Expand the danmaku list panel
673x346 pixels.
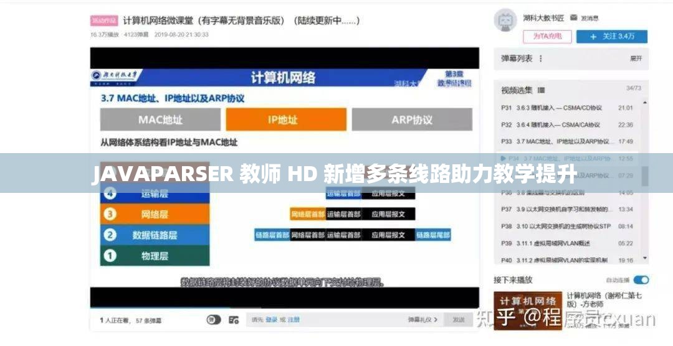coord(636,58)
